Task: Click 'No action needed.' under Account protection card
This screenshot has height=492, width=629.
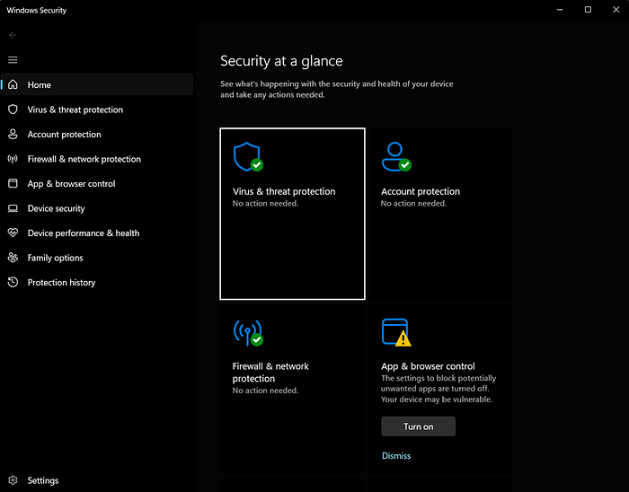Action: pos(413,203)
